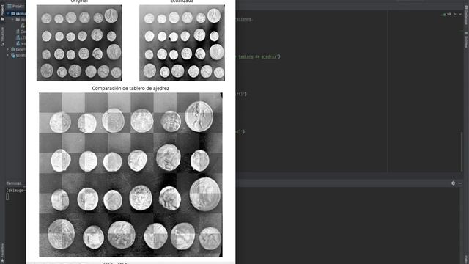Open the SciView tool window tab on right edge
The height and width of the screenshot is (264, 469).
(x=466, y=40)
